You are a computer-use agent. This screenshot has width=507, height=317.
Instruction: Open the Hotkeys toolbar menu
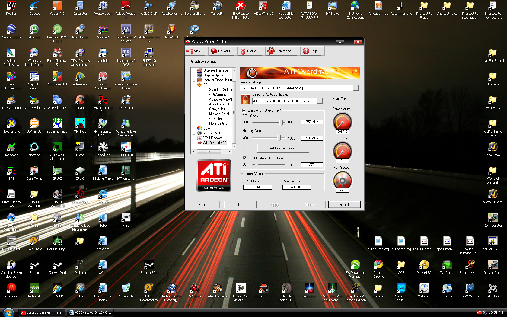pyautogui.click(x=221, y=51)
